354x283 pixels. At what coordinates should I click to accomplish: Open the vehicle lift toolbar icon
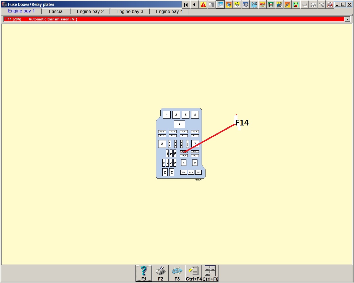coord(271,5)
